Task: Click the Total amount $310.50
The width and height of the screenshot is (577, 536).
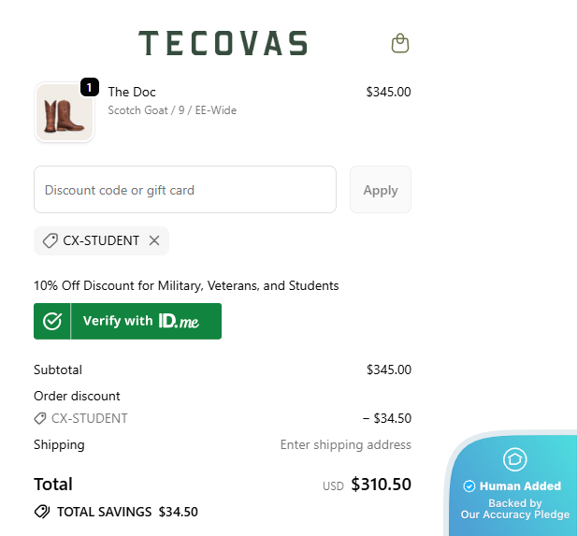Action: (381, 485)
